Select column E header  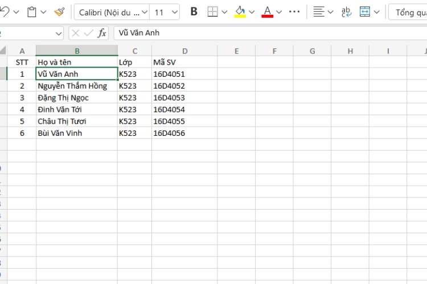click(x=236, y=51)
